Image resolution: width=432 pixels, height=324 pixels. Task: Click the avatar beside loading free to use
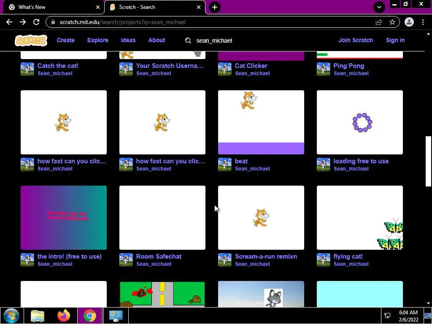coord(324,165)
